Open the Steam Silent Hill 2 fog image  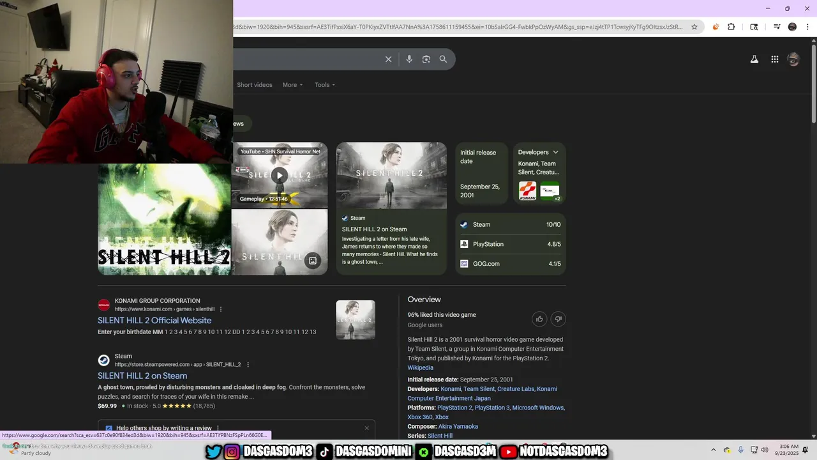[x=391, y=176]
